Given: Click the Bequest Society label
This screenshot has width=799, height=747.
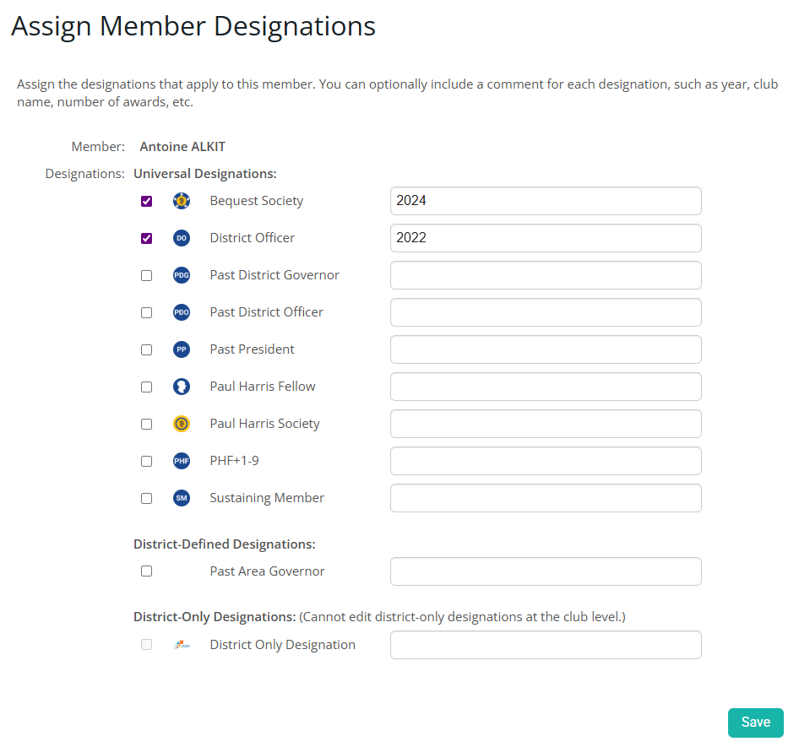Looking at the screenshot, I should [256, 201].
